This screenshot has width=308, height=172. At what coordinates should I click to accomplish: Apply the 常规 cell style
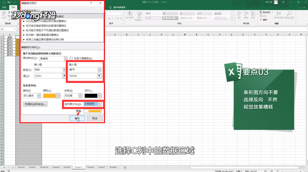point(153,14)
